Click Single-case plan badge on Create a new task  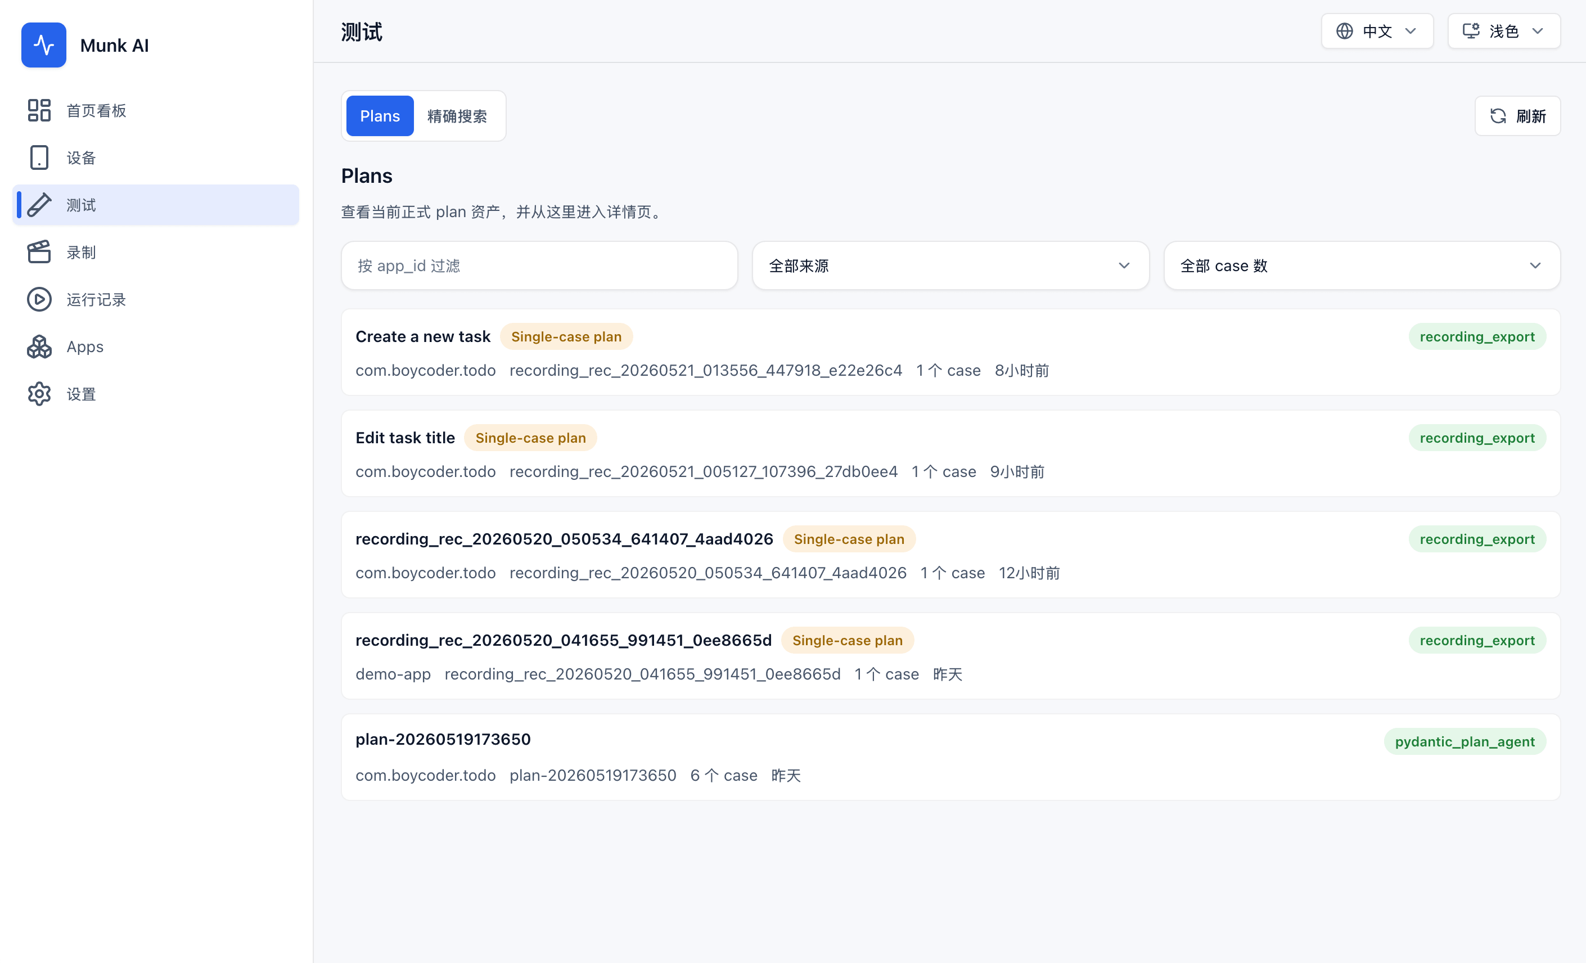pyautogui.click(x=566, y=337)
